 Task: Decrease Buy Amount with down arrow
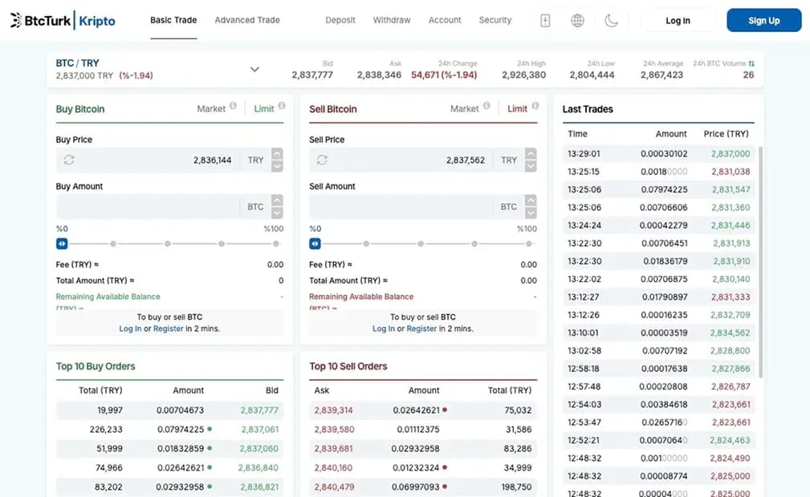278,212
